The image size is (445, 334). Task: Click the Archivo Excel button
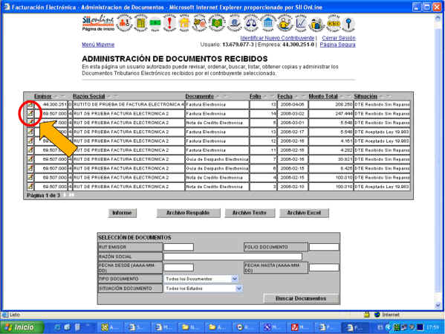[x=304, y=213]
